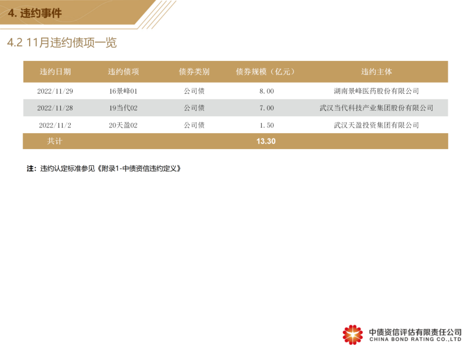This screenshot has height=350, width=467.
Task: Select date cell '2022/11/29'
Action: click(x=55, y=91)
